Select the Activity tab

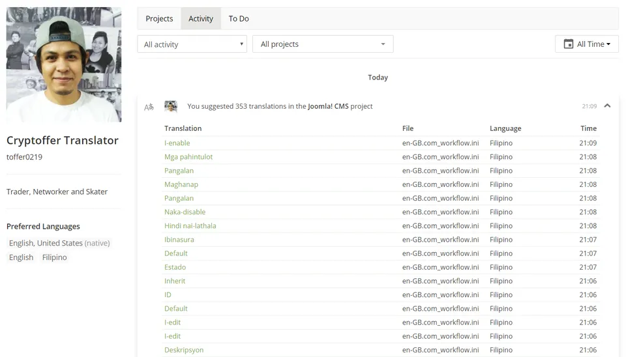[x=201, y=18]
